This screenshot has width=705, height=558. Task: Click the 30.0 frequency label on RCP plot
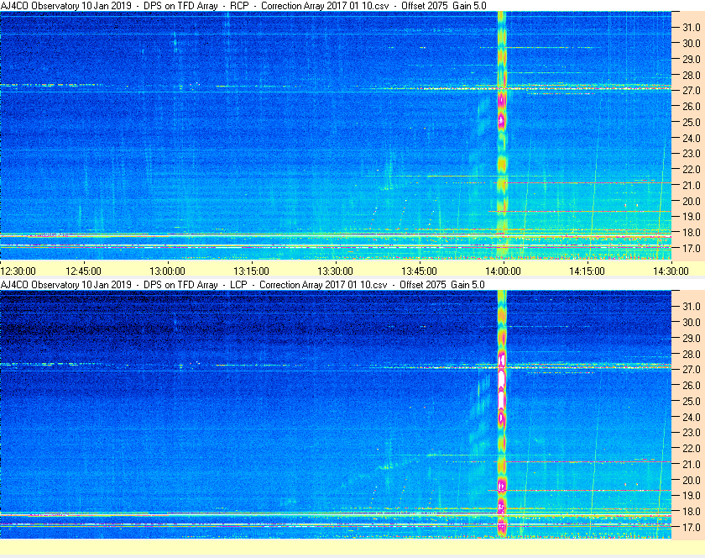(x=692, y=43)
